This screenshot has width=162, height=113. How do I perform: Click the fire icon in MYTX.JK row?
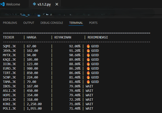88,55
